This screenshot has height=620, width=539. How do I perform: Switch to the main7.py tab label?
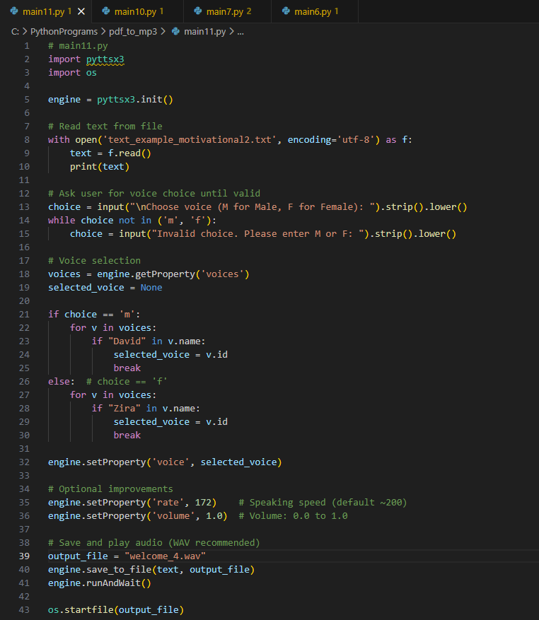(x=224, y=11)
